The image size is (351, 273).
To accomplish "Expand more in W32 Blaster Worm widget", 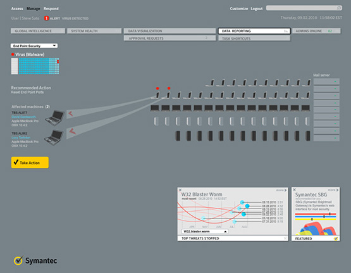I will [x=281, y=190].
